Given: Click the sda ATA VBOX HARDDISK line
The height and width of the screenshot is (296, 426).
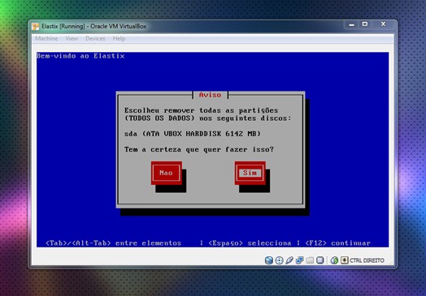Looking at the screenshot, I should (193, 134).
